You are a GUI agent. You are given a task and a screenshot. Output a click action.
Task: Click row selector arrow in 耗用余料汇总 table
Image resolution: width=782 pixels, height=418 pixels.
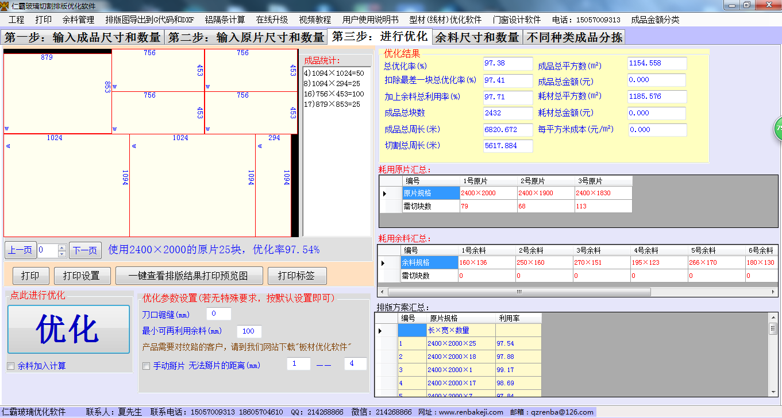point(383,263)
